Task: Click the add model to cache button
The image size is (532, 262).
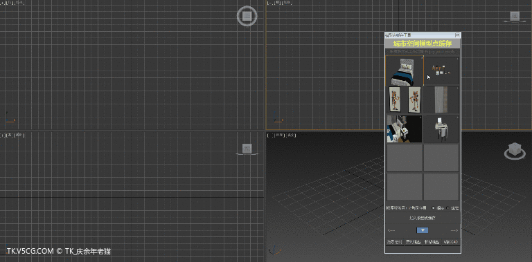Action: [423, 218]
